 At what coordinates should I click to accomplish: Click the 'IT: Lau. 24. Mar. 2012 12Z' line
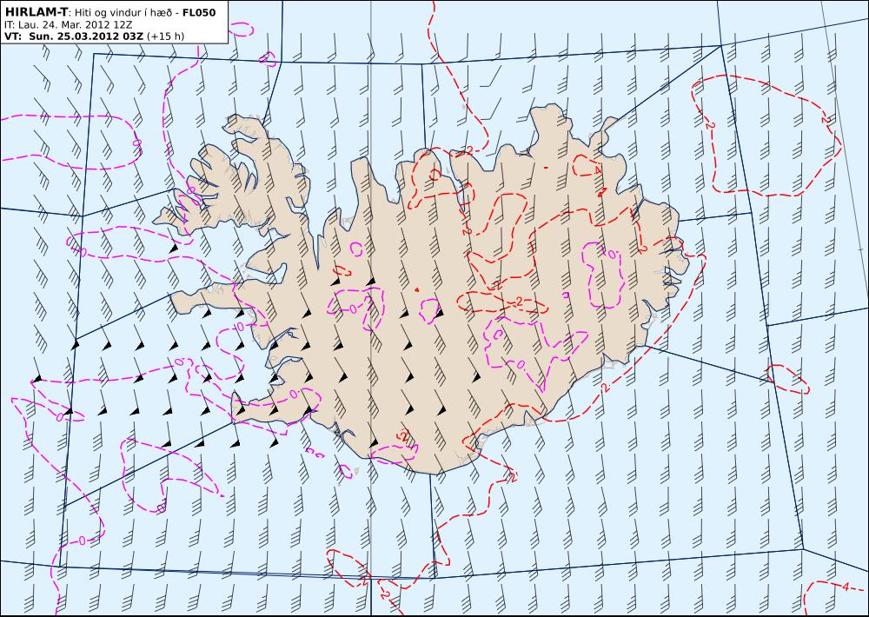click(68, 25)
